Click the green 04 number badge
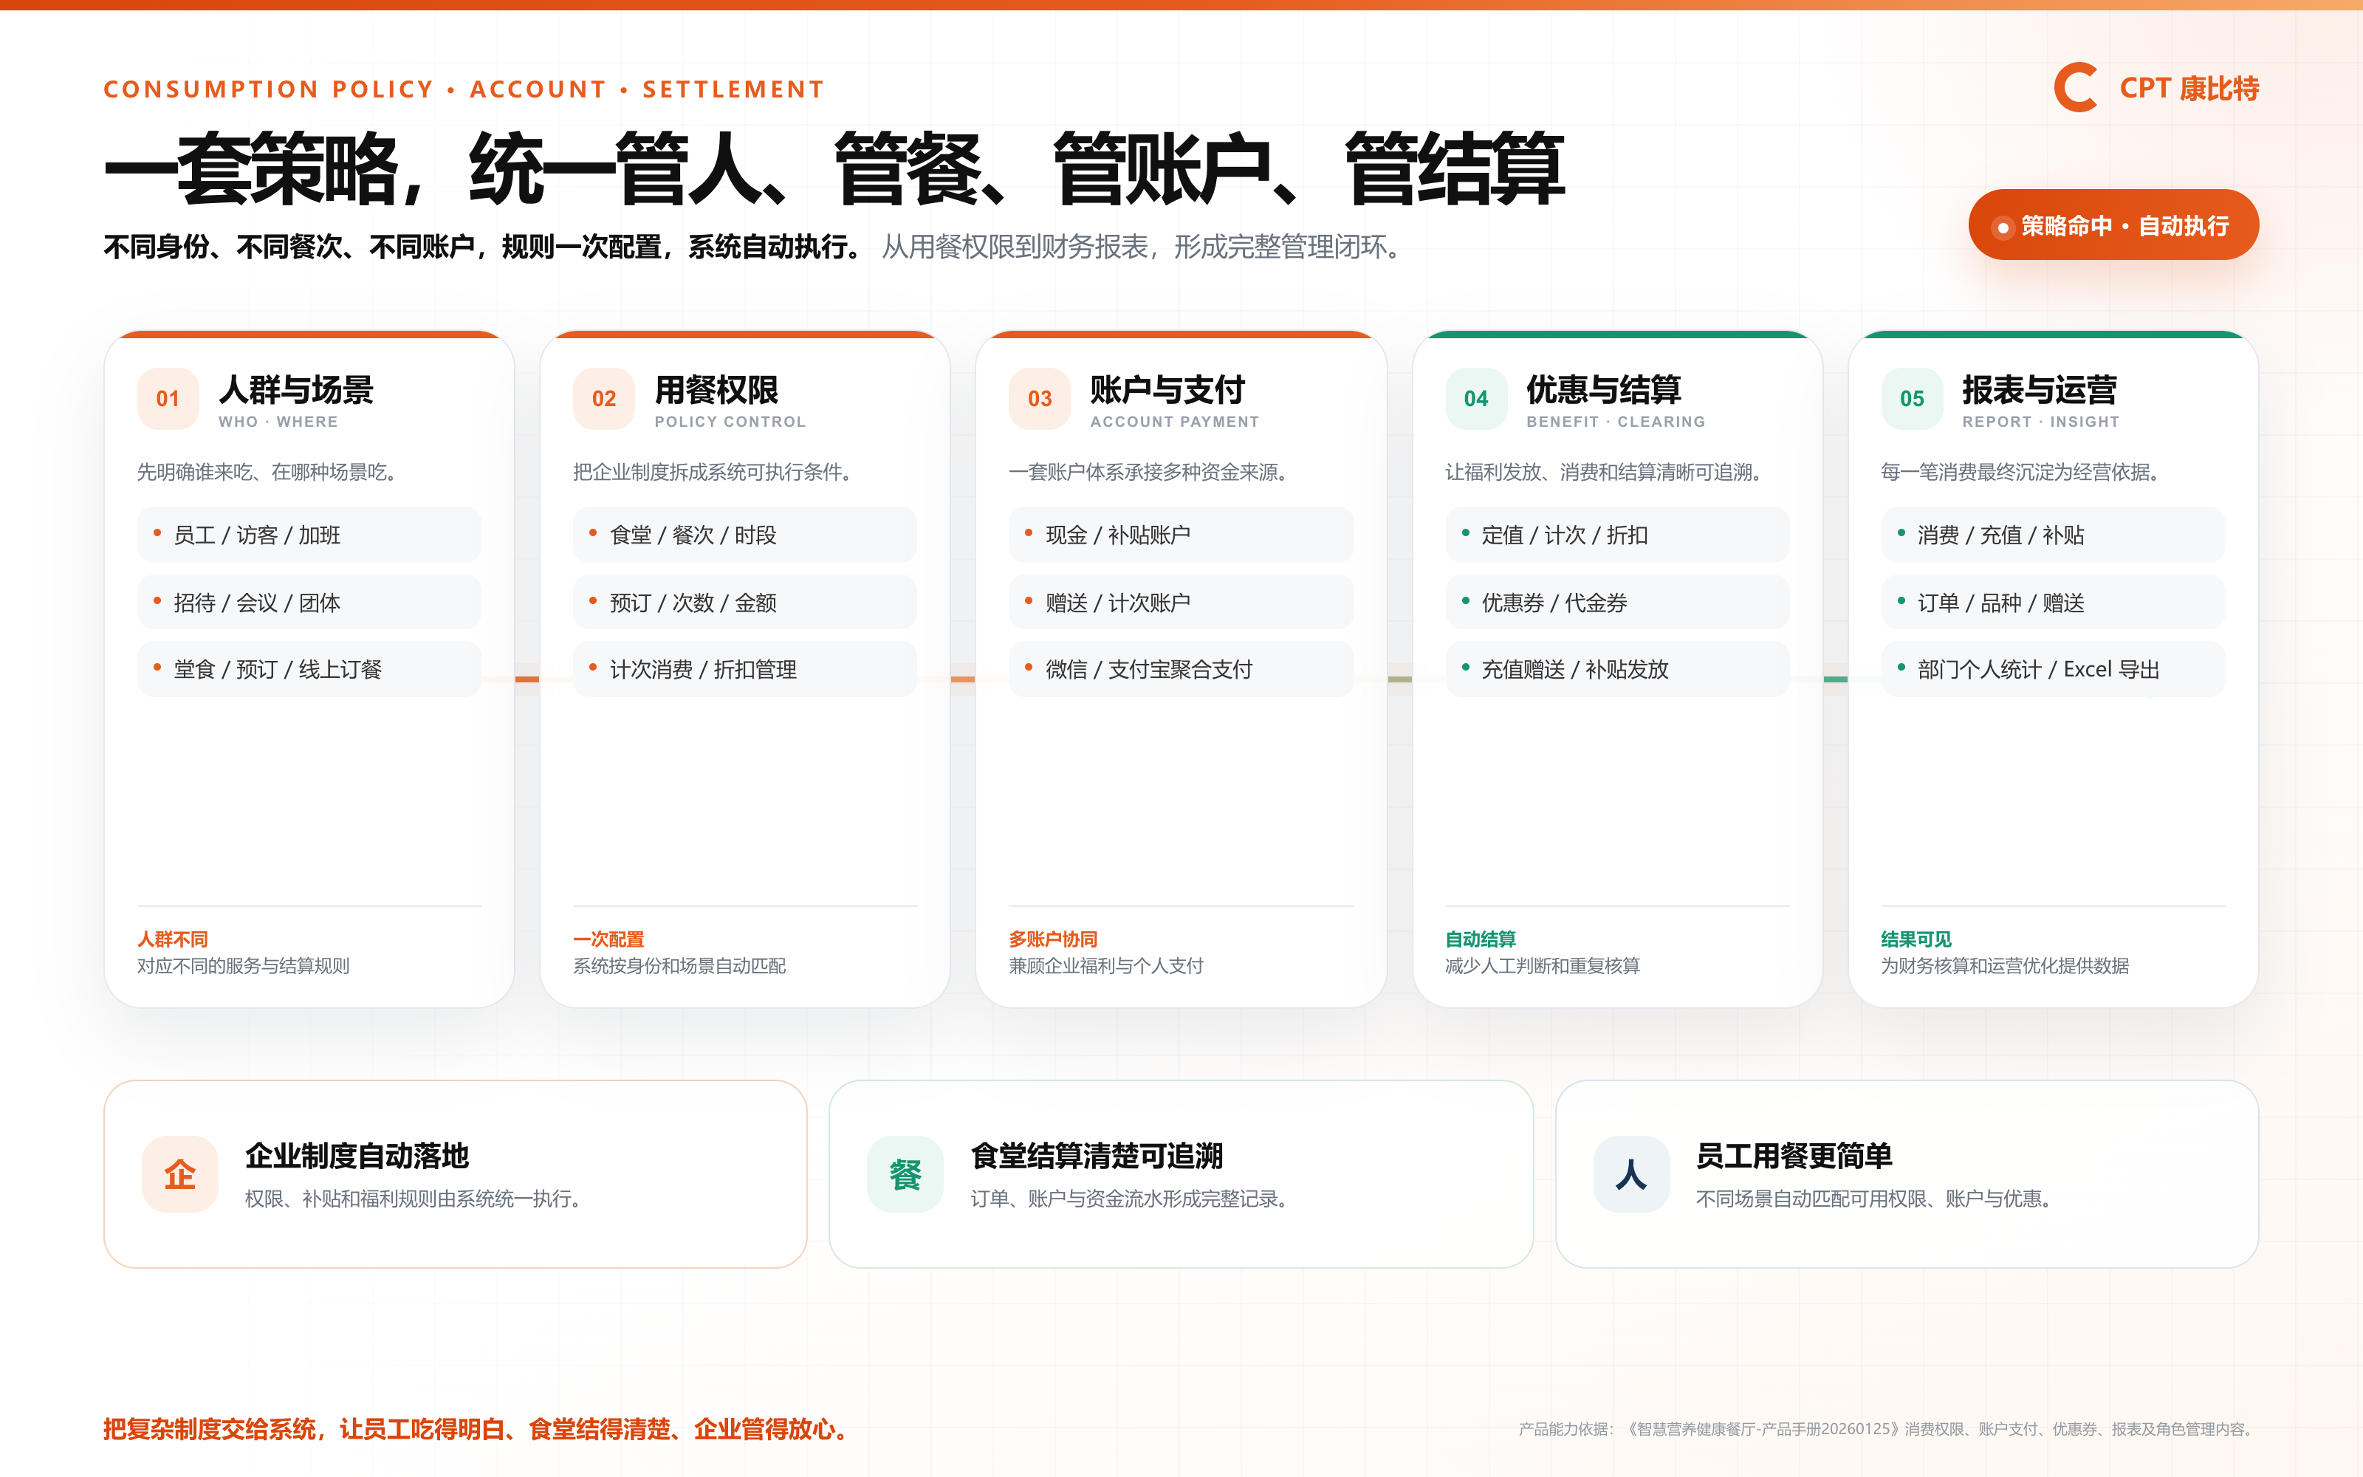Image resolution: width=2363 pixels, height=1477 pixels. point(1475,399)
